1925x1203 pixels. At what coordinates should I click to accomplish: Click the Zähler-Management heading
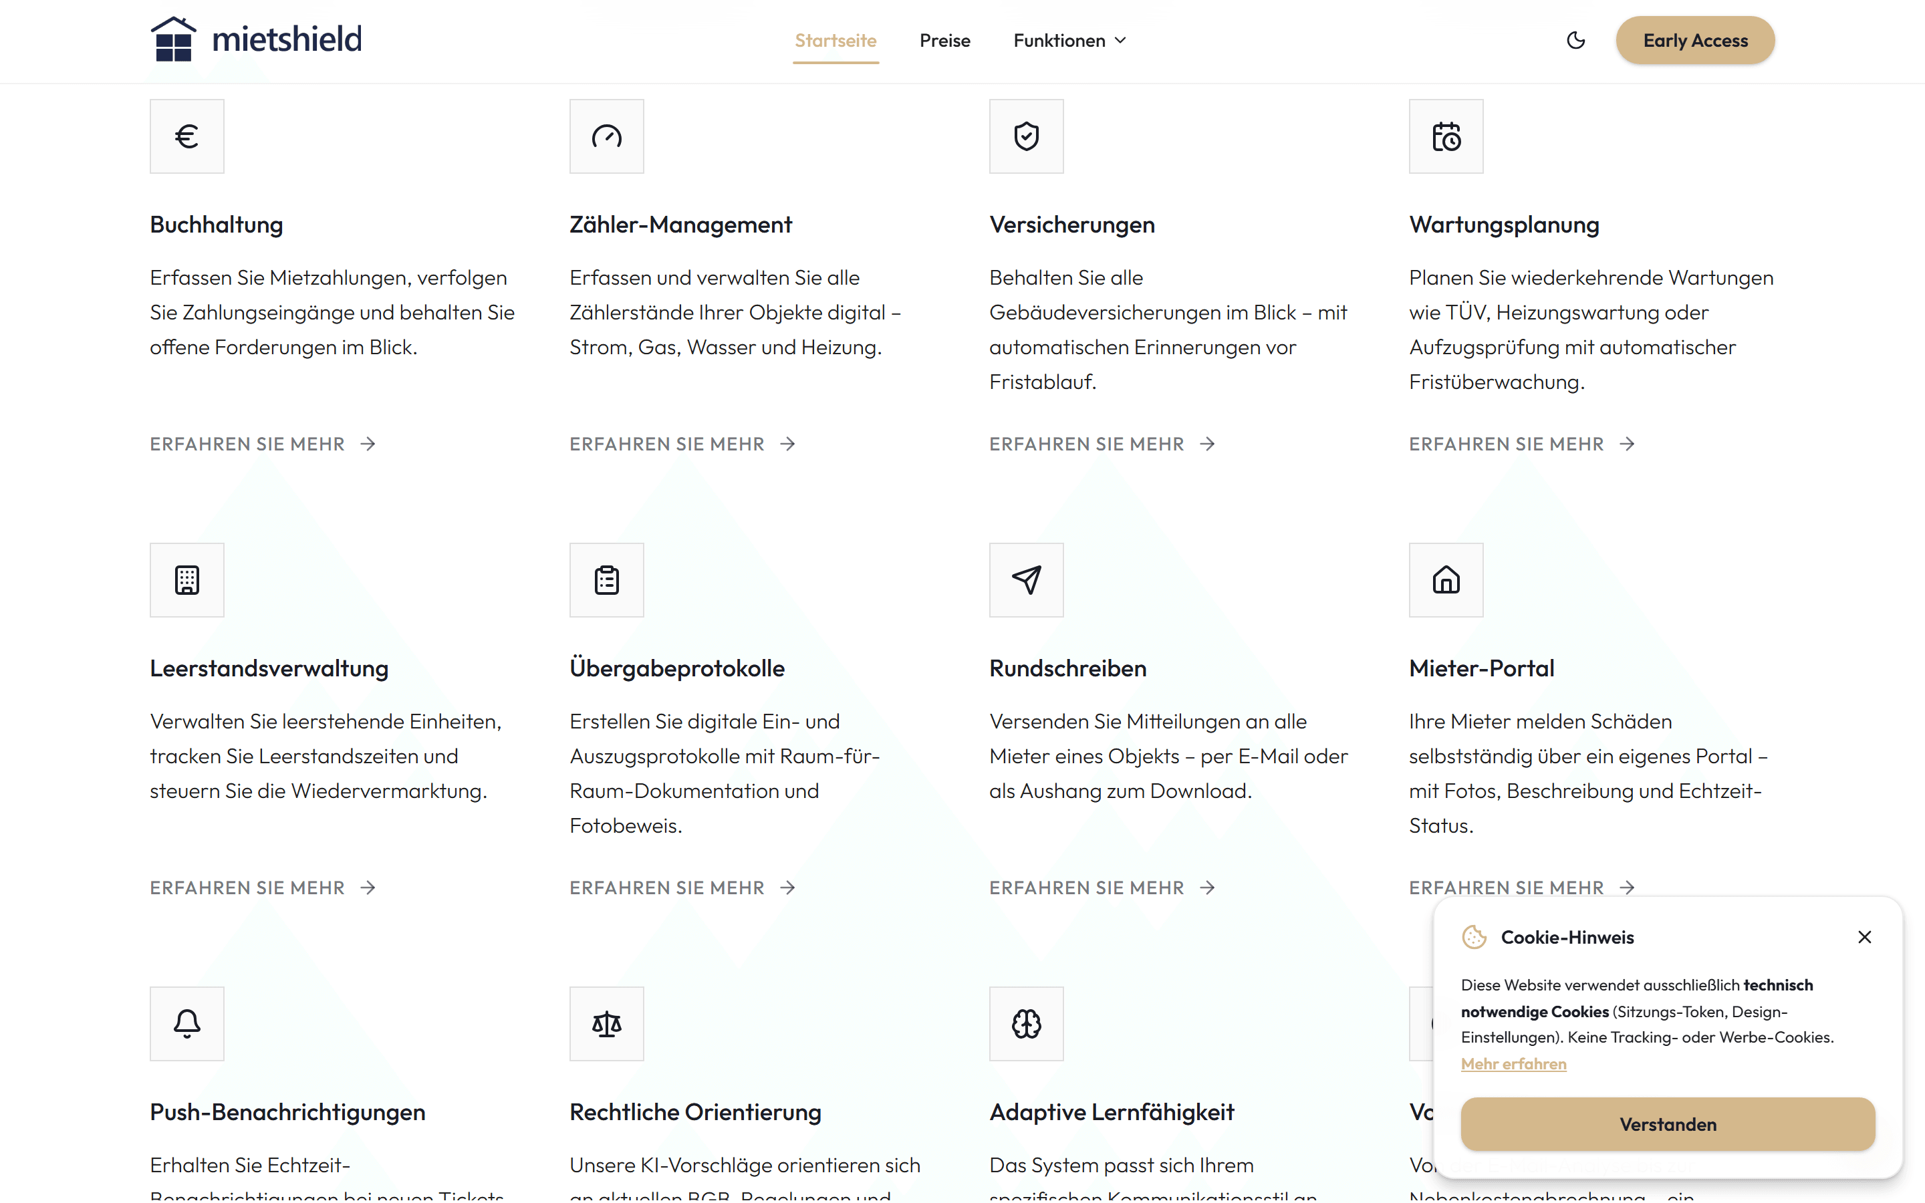(680, 225)
